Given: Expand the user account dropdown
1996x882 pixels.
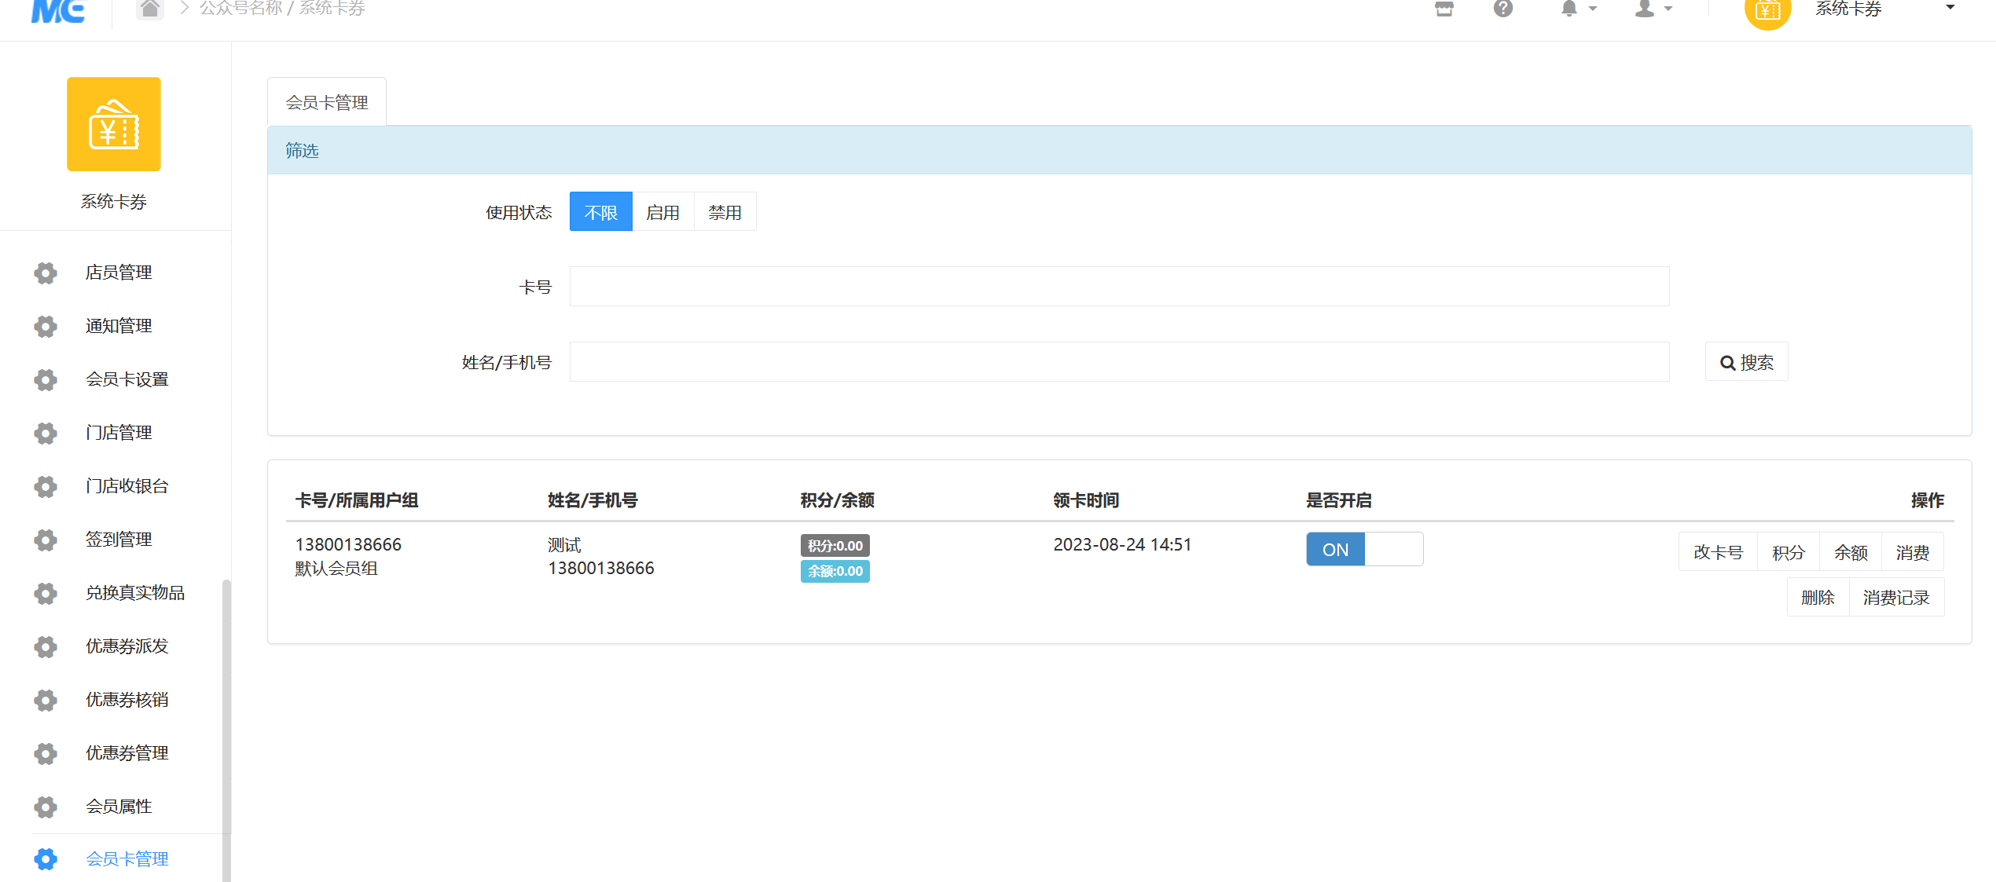Looking at the screenshot, I should click(1653, 9).
